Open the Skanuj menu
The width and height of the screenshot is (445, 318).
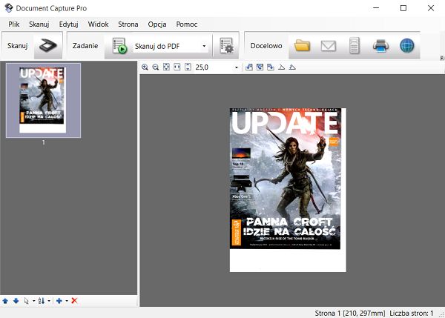point(39,24)
